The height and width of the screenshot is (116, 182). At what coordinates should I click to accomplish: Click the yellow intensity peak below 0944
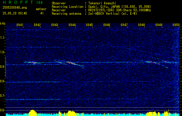[x=71, y=113]
